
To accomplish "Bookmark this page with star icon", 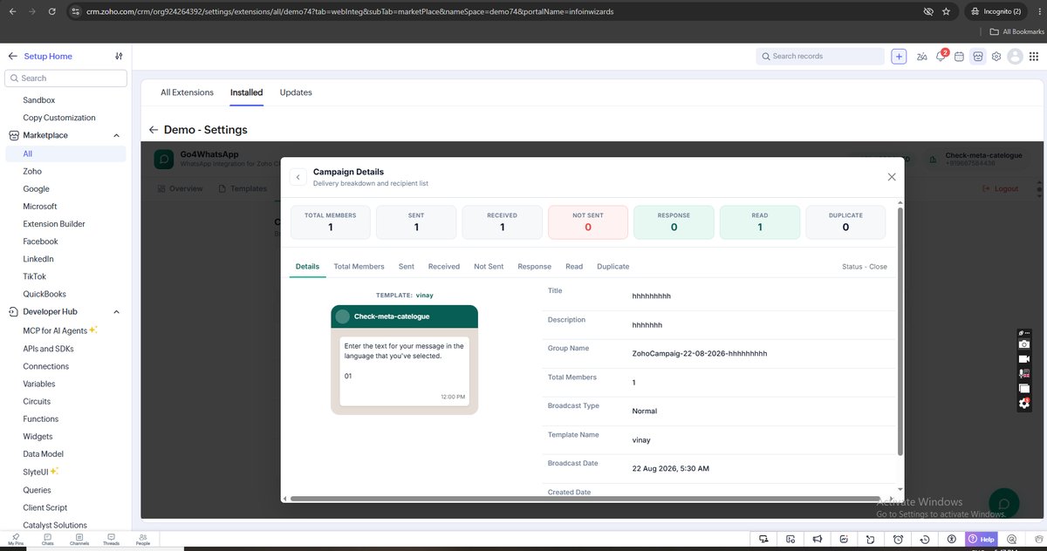I will pos(946,11).
